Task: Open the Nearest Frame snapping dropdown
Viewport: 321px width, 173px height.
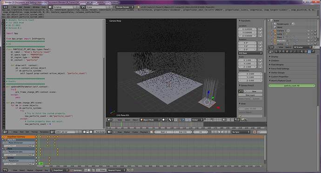Action: tap(116, 170)
